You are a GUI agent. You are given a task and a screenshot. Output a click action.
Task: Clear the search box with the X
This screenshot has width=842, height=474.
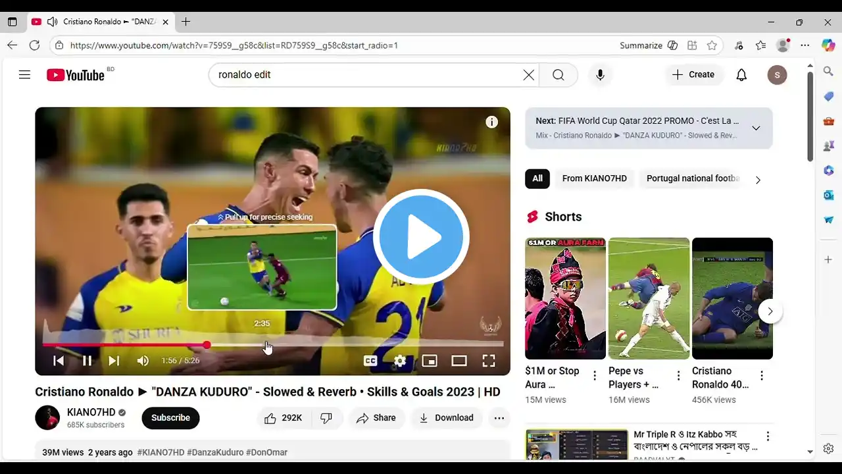pyautogui.click(x=528, y=75)
